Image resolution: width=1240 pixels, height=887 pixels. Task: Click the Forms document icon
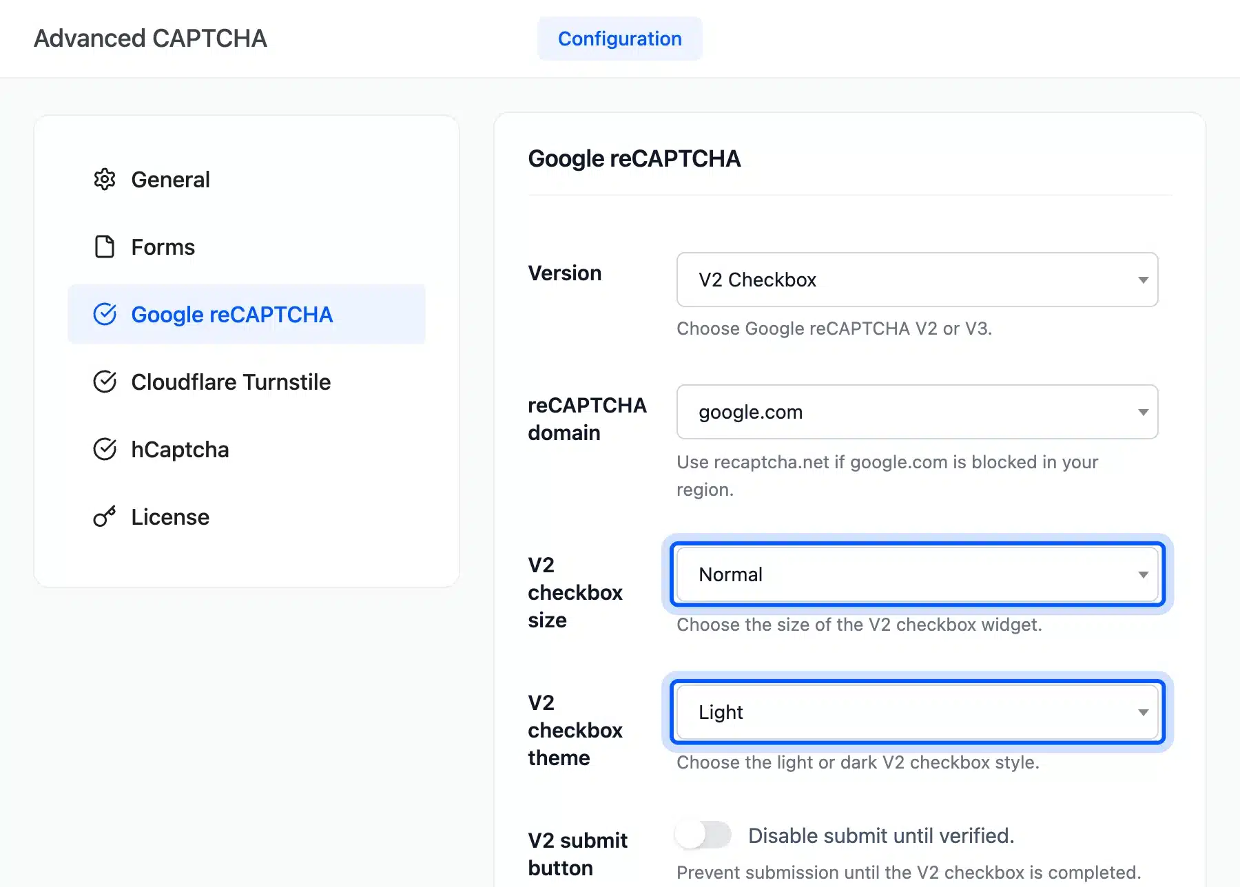pyautogui.click(x=105, y=247)
